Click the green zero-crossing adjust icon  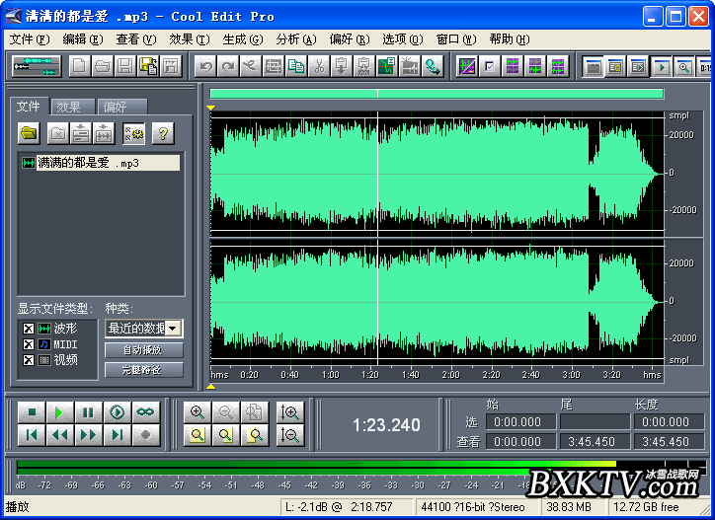click(387, 66)
